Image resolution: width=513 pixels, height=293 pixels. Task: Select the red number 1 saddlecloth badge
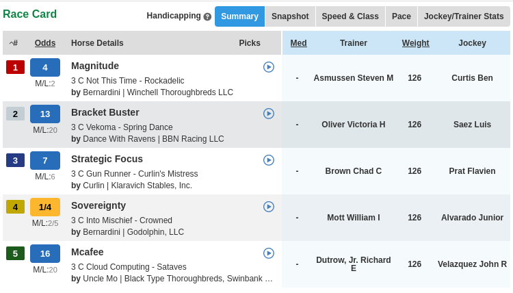(15, 67)
